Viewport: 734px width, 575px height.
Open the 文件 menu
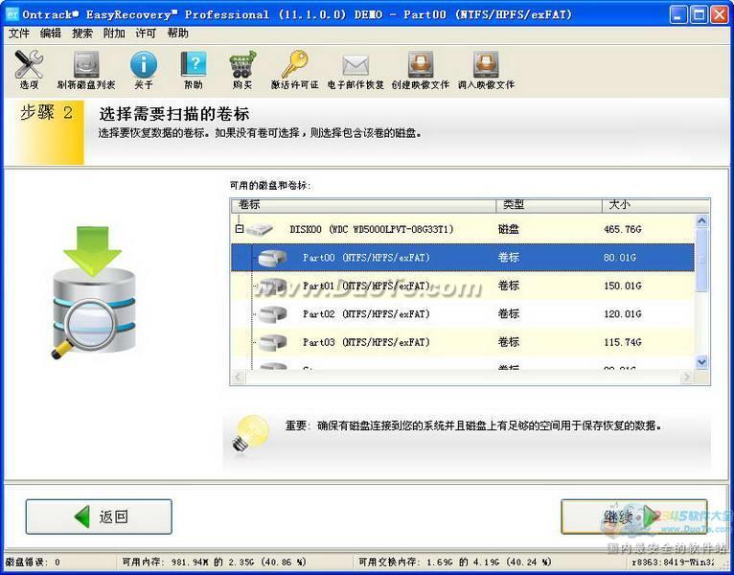(19, 34)
